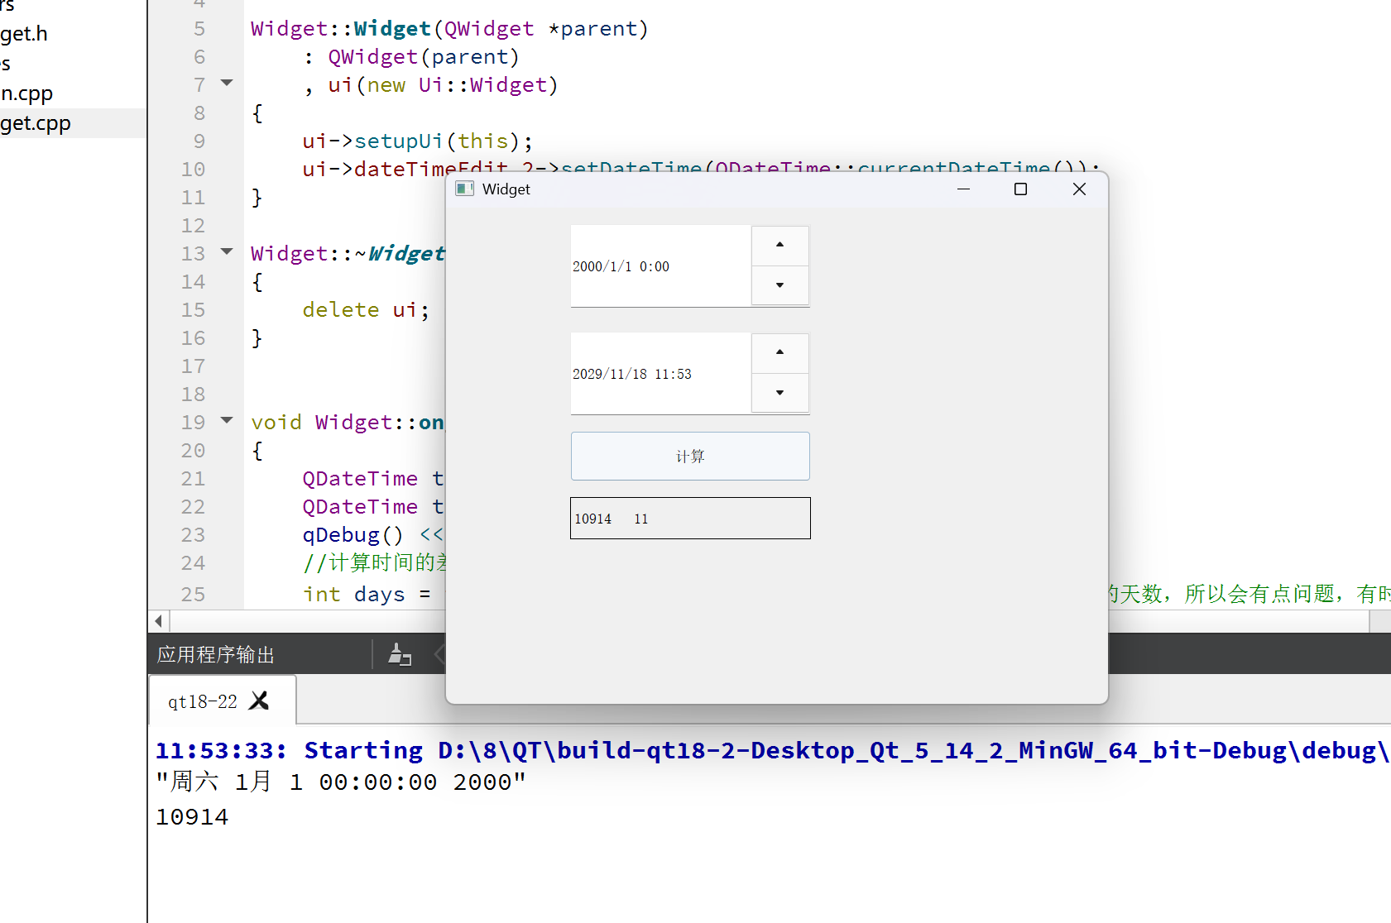Collapse the slot function fold at line 19
This screenshot has width=1391, height=923.
pos(227,421)
